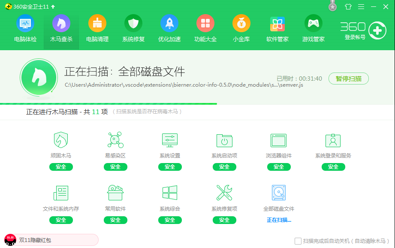Open the 双11隐藏红包 banner
This screenshot has width=395, height=248.
click(x=51, y=240)
